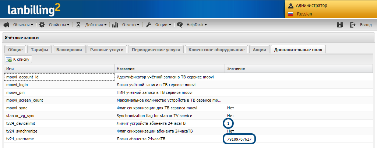This screenshot has width=377, height=148.
Task: Click the Действия hourglass icon
Action: 78,25
